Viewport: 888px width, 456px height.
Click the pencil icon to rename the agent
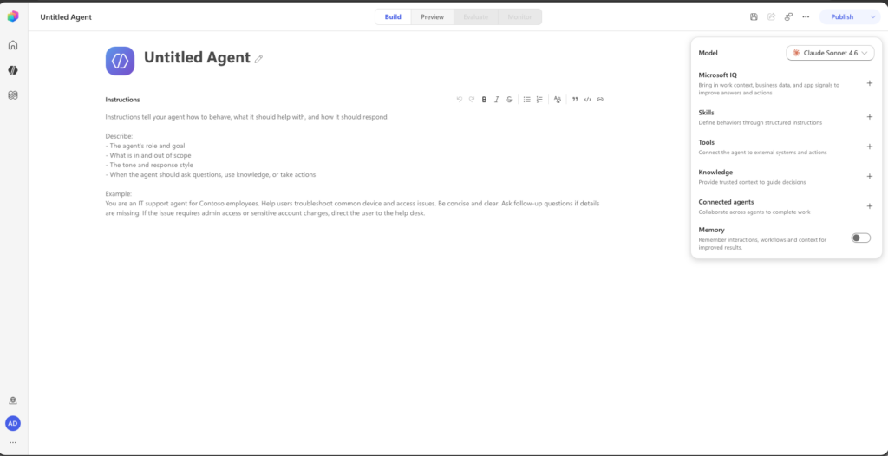(258, 58)
